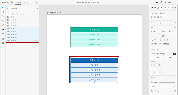
Task: Select the Pen tool
Action: pyautogui.click(x=3, y=30)
